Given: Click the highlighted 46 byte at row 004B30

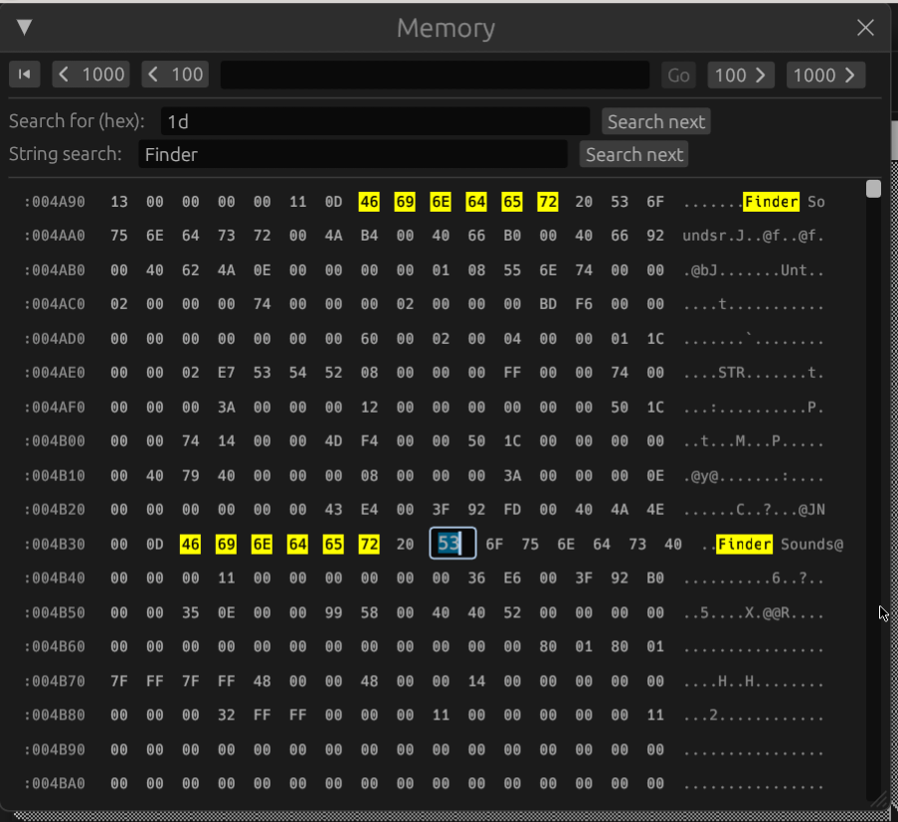Looking at the screenshot, I should tap(190, 544).
